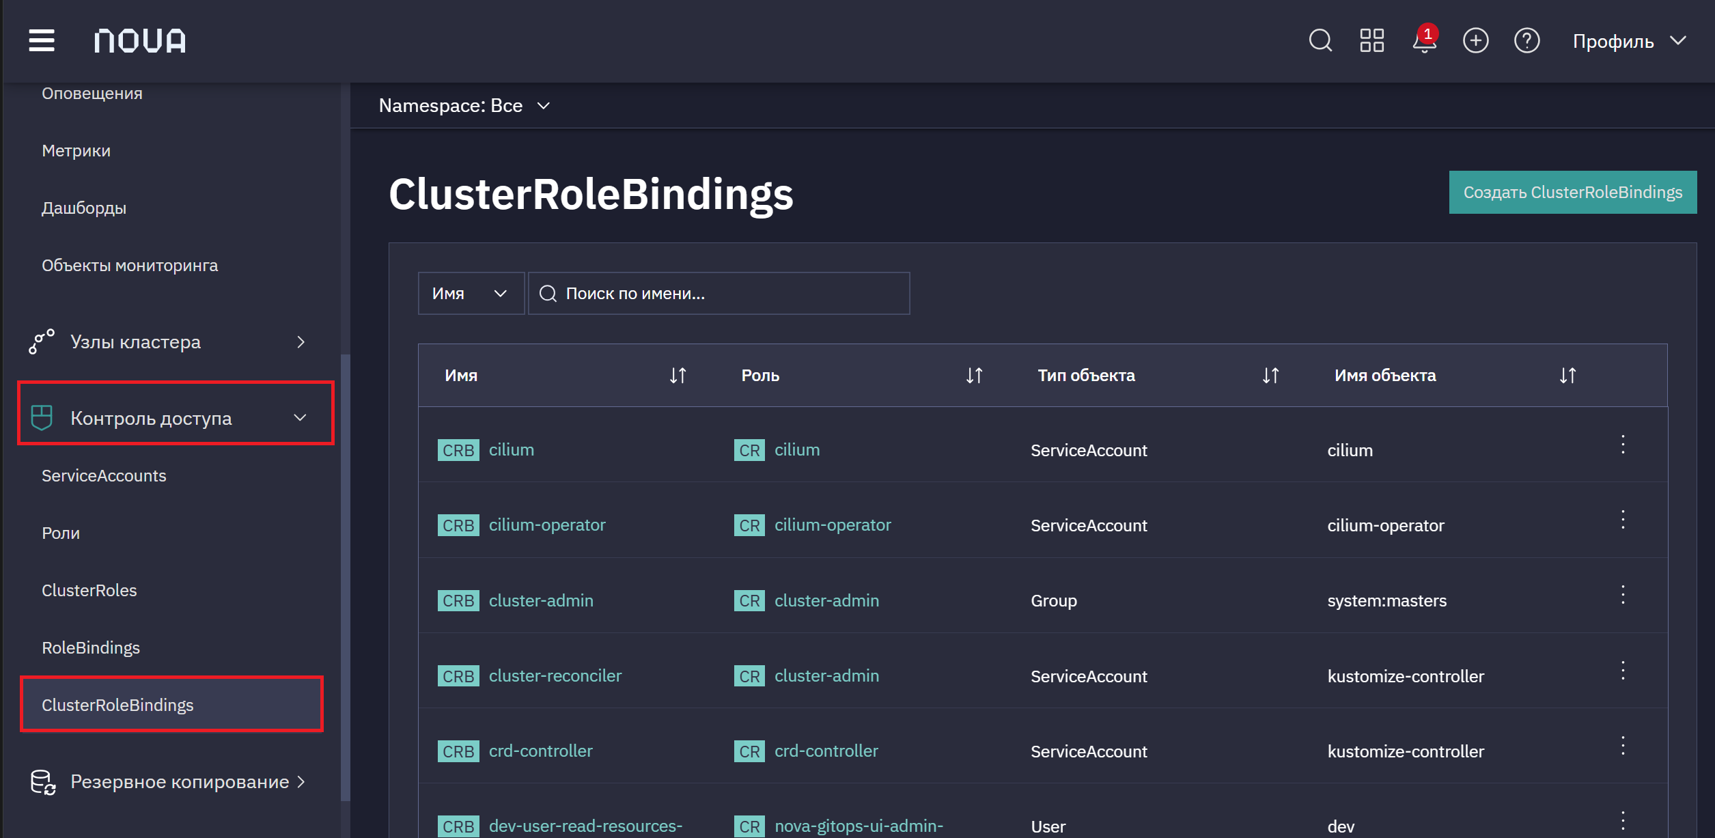Click kustomize-controller in cluster-reconciler row
Screen dimensions: 1715x838
1406,676
